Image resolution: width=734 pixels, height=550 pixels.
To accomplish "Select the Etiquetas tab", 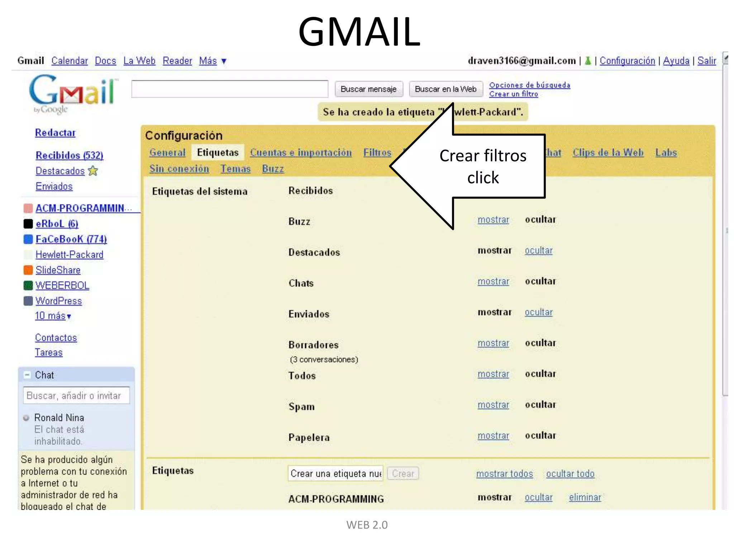I will [218, 153].
